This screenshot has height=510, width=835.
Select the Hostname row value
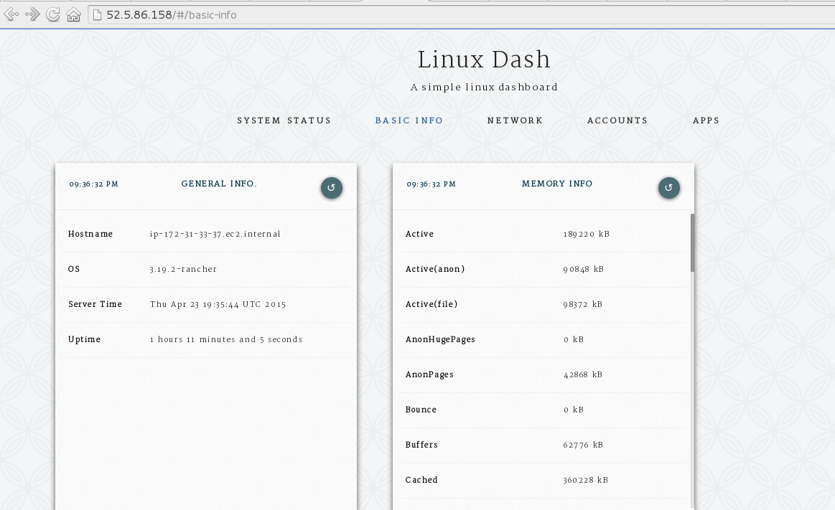click(215, 234)
